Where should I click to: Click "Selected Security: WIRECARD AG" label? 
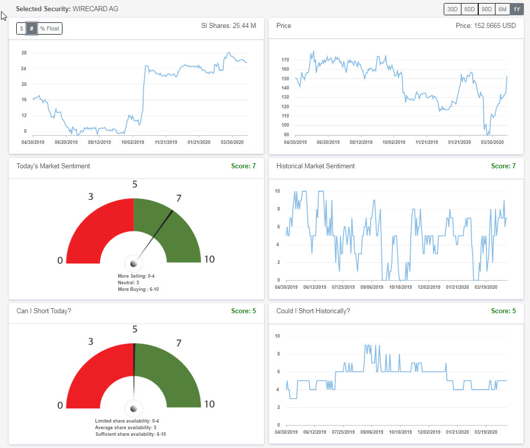click(x=66, y=9)
